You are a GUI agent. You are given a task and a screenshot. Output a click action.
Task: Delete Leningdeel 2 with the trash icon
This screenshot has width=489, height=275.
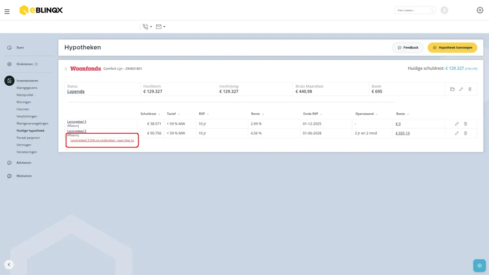click(465, 133)
